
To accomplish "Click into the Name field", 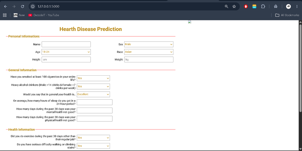I will pyautogui.click(x=66, y=44).
